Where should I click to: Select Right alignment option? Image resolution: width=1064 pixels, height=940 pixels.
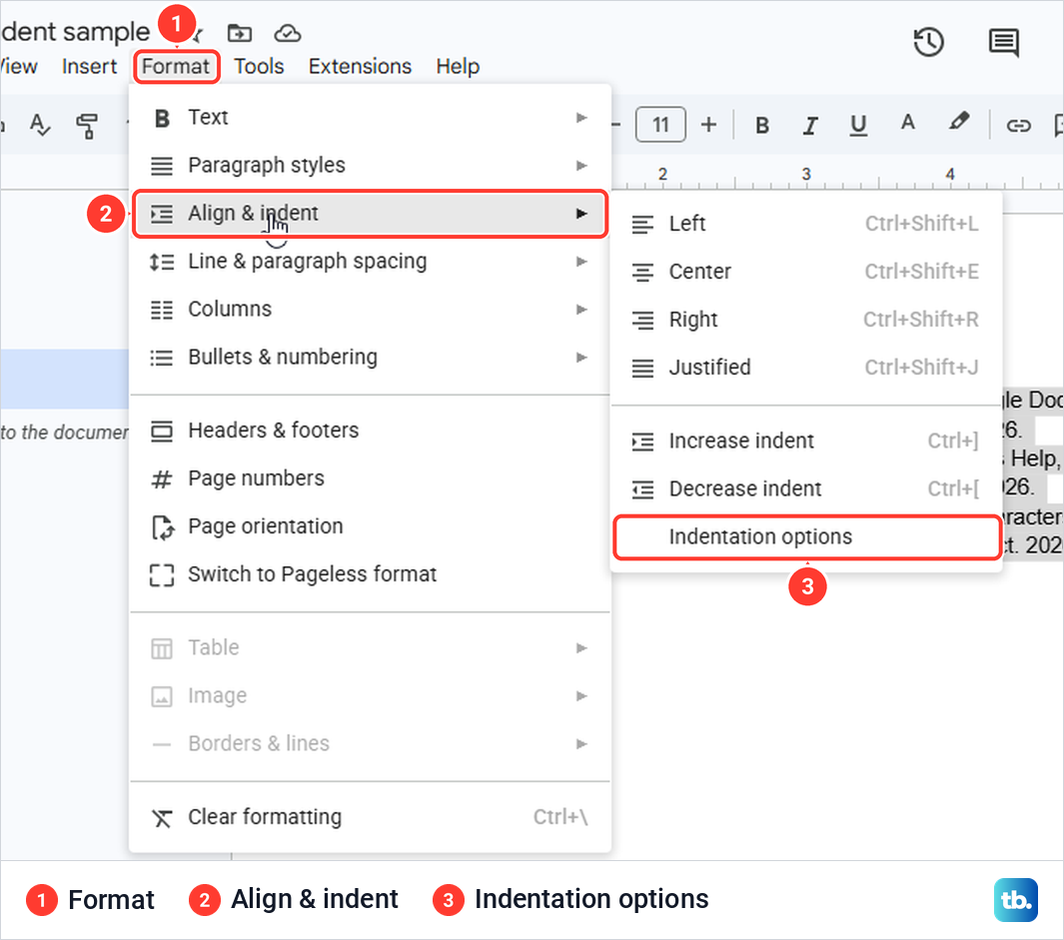tap(806, 319)
